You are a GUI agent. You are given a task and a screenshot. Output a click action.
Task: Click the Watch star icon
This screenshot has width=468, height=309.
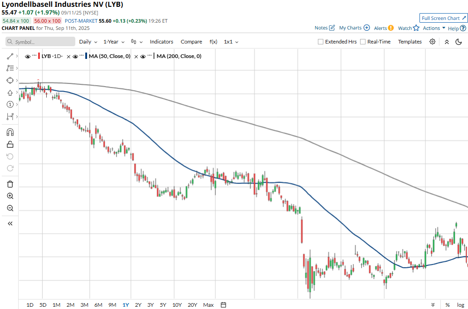point(416,28)
